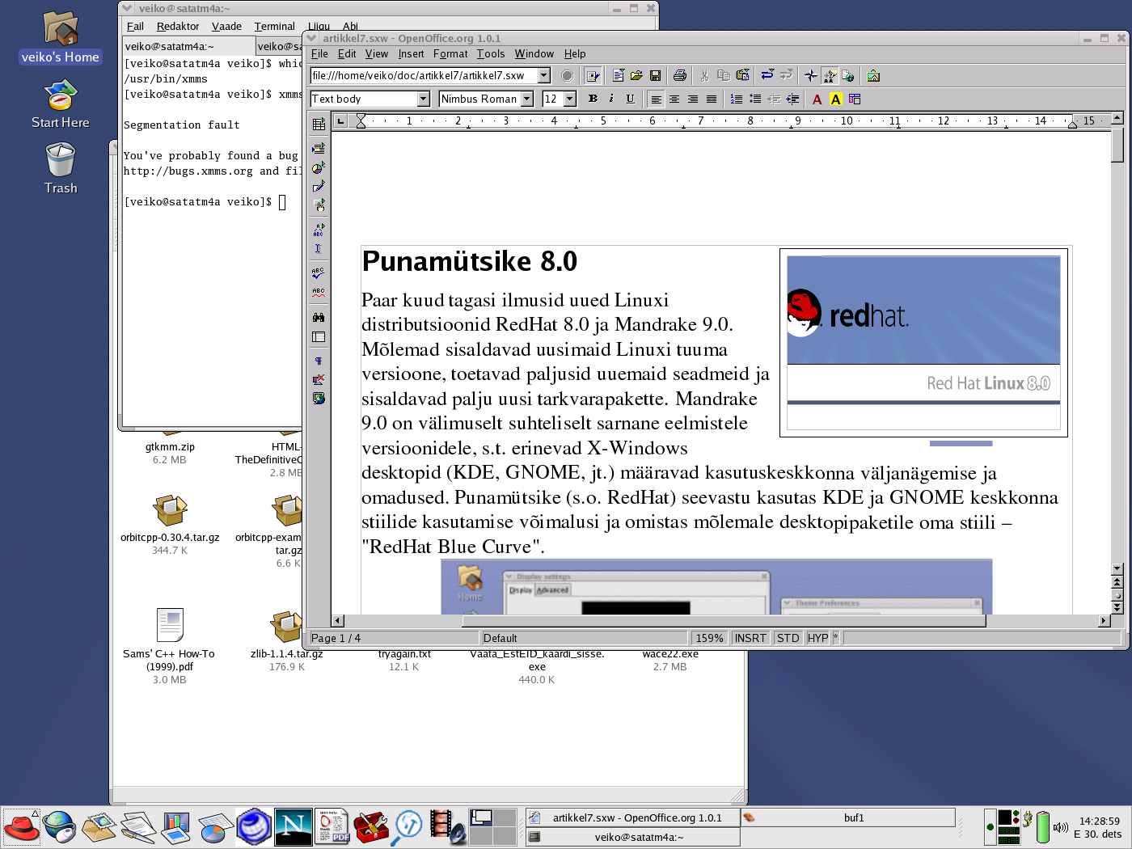1132x849 pixels.
Task: Click the HYP field in status bar
Action: (817, 638)
